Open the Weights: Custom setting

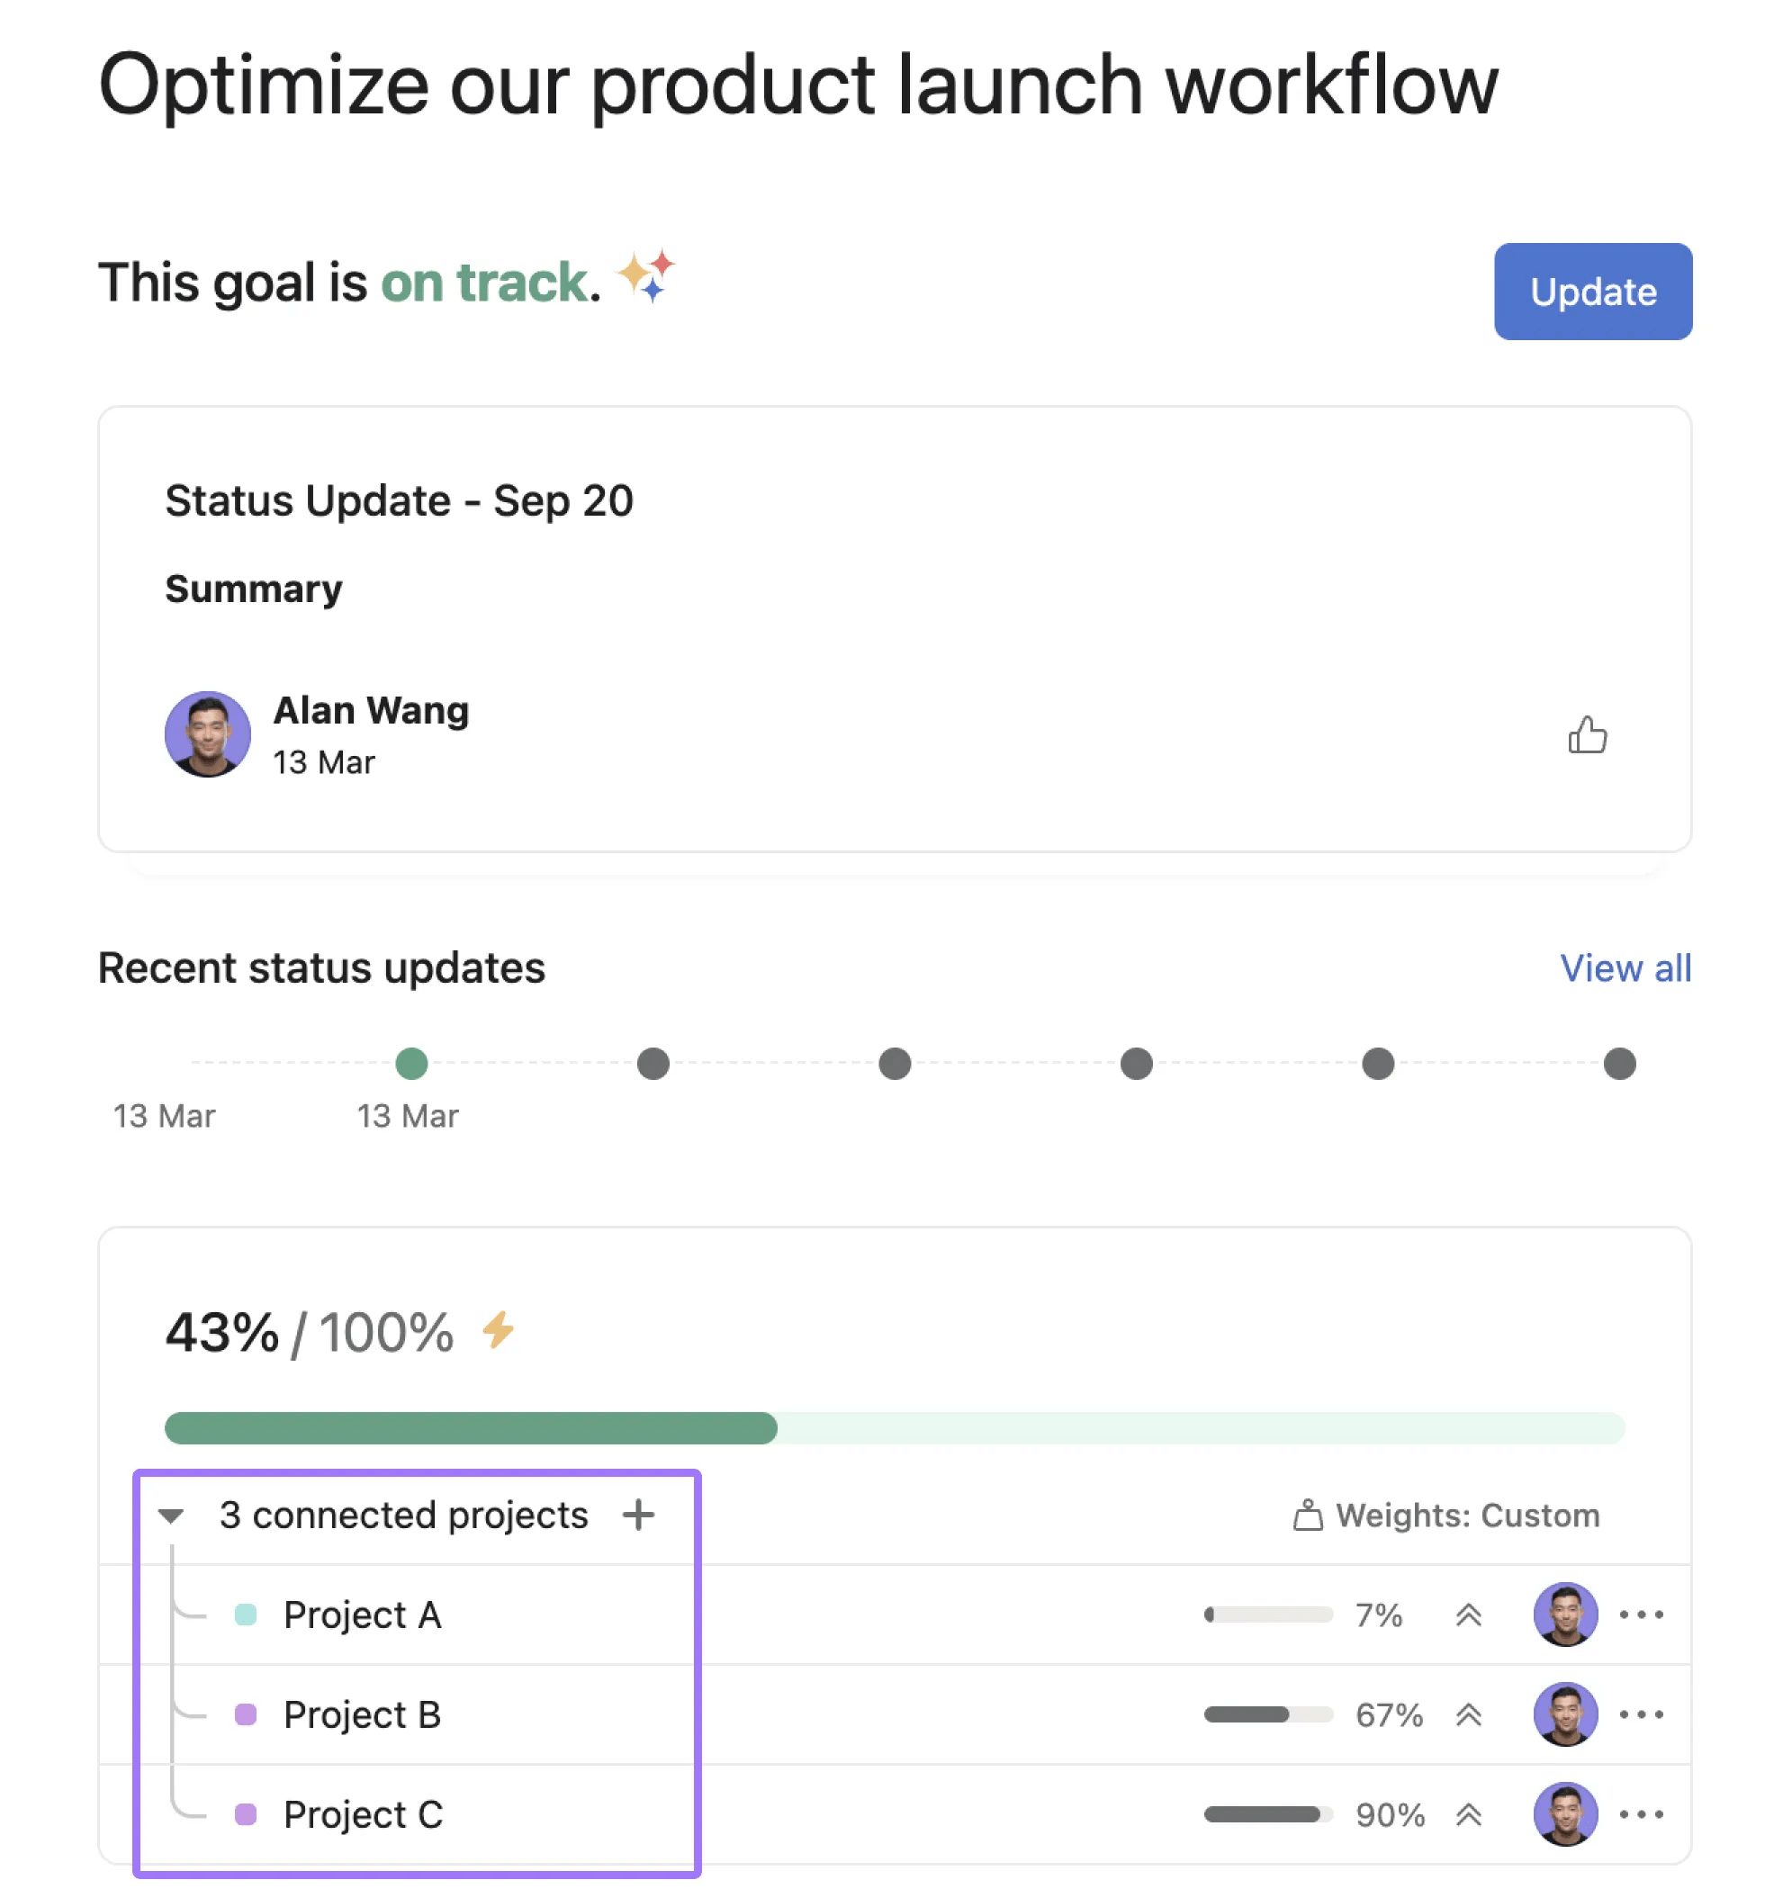[x=1446, y=1516]
